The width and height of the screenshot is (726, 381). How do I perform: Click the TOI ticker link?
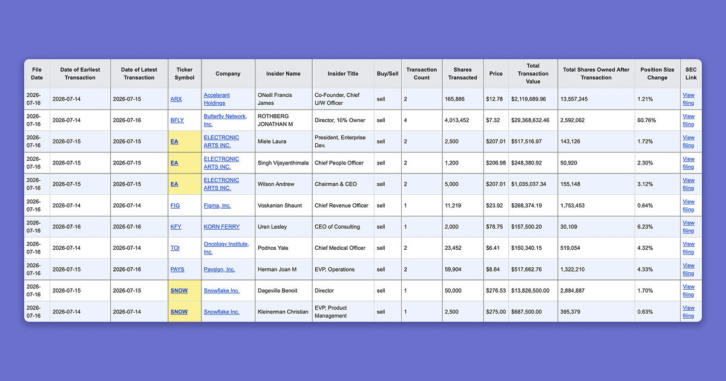coord(175,248)
